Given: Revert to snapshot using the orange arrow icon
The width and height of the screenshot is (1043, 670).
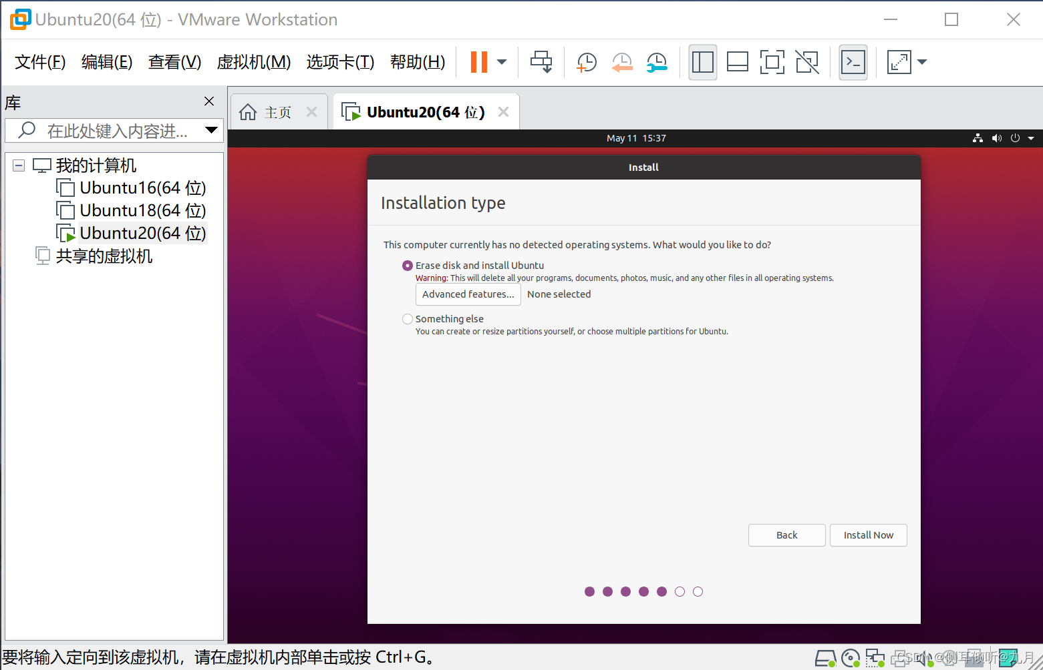Looking at the screenshot, I should coord(622,62).
